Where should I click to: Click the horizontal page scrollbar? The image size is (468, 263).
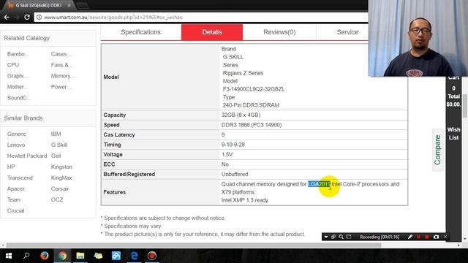[x=193, y=245]
